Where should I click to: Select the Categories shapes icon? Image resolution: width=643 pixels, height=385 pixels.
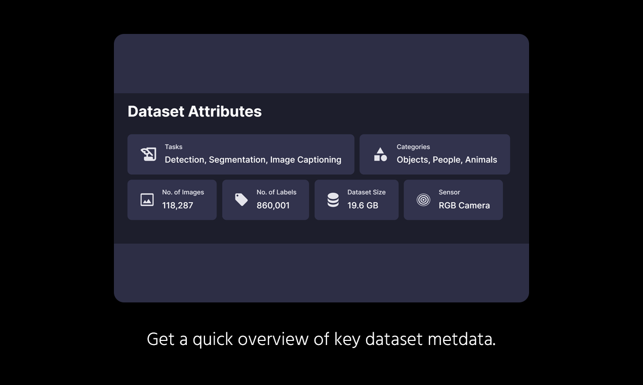(x=380, y=154)
